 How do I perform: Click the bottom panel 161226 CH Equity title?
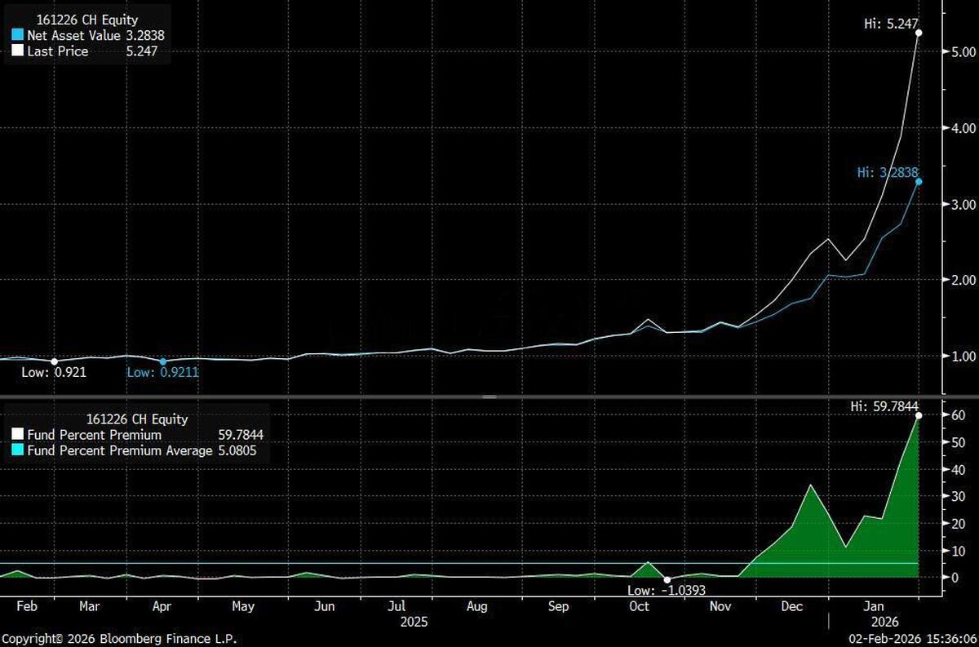[x=136, y=419]
